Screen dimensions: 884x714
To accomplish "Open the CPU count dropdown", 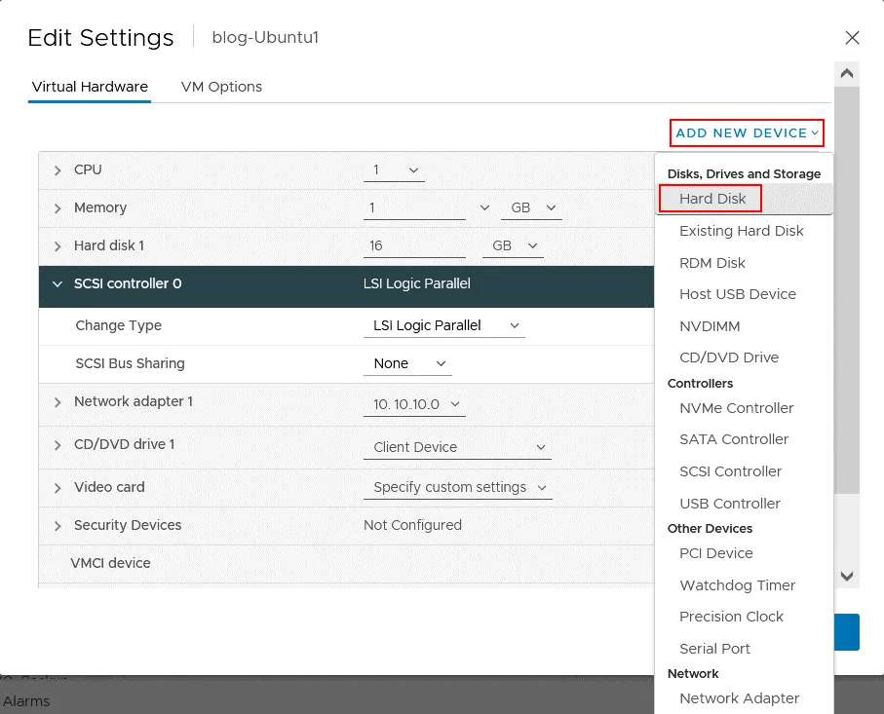I will pos(394,170).
